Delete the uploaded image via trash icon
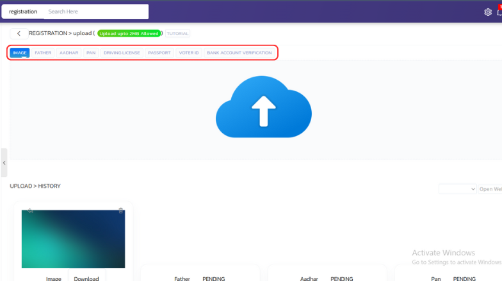This screenshot has width=502, height=281. click(x=120, y=210)
